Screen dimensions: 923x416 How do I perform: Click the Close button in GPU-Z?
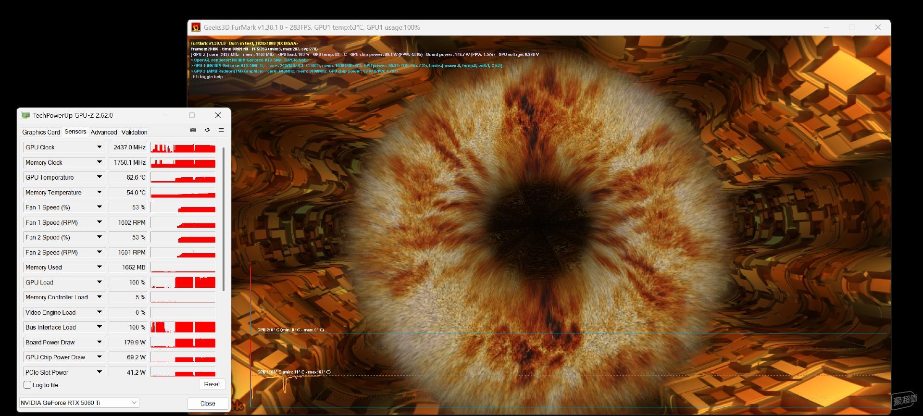pyautogui.click(x=208, y=404)
